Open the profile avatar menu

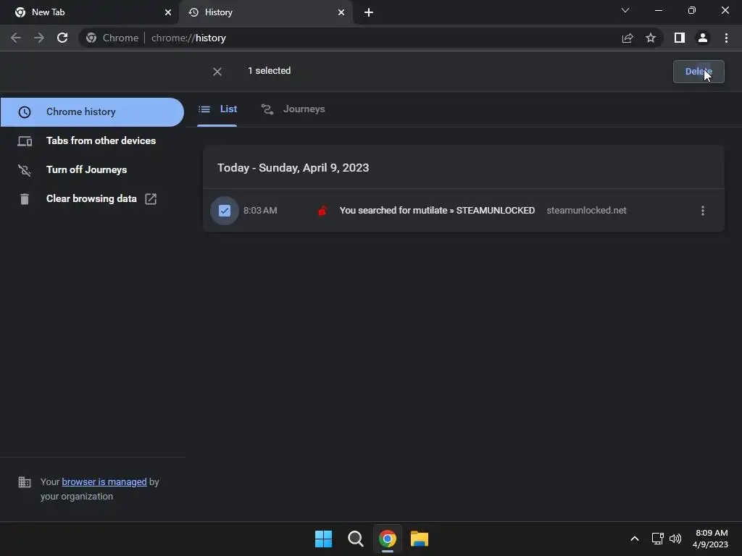click(x=703, y=38)
